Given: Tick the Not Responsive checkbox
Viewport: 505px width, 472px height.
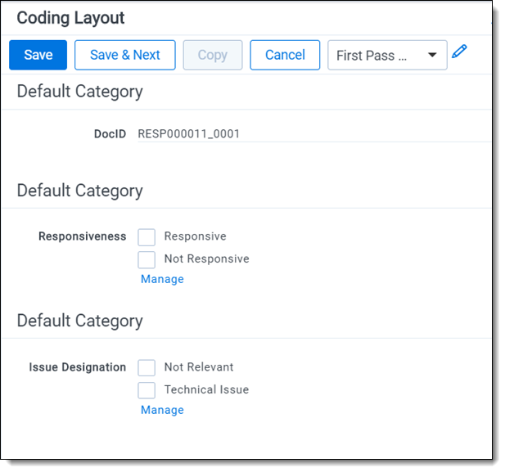Looking at the screenshot, I should [147, 259].
